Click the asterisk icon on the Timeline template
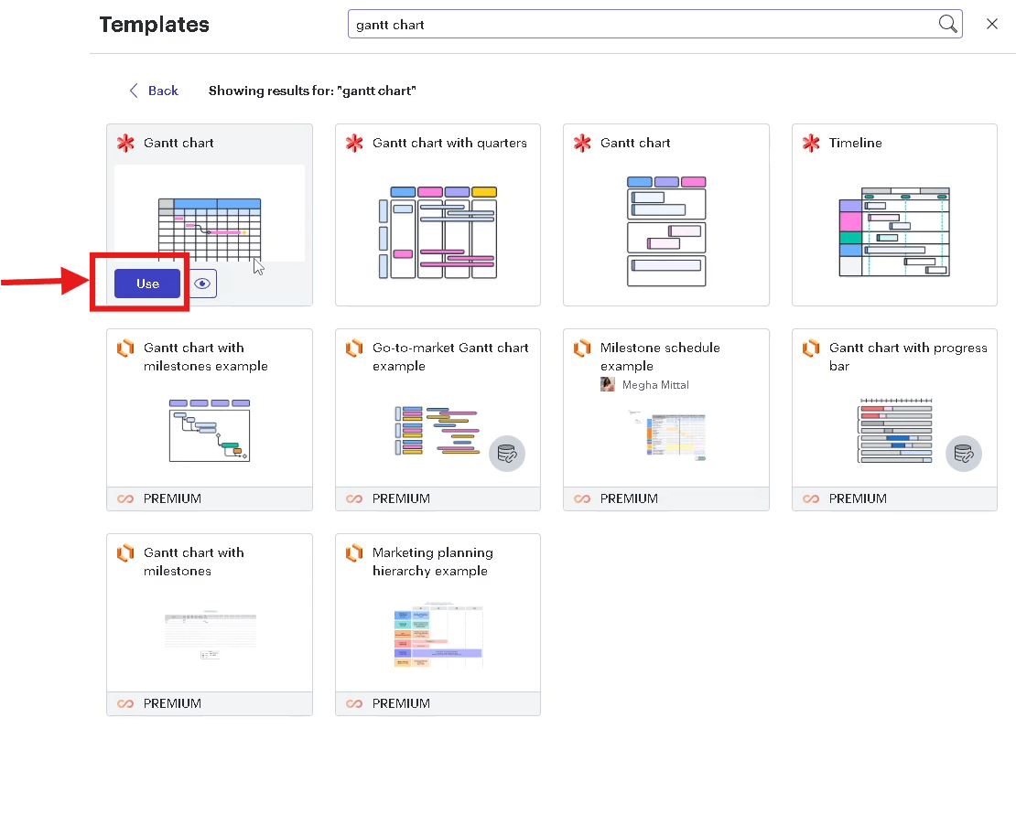 pyautogui.click(x=811, y=143)
